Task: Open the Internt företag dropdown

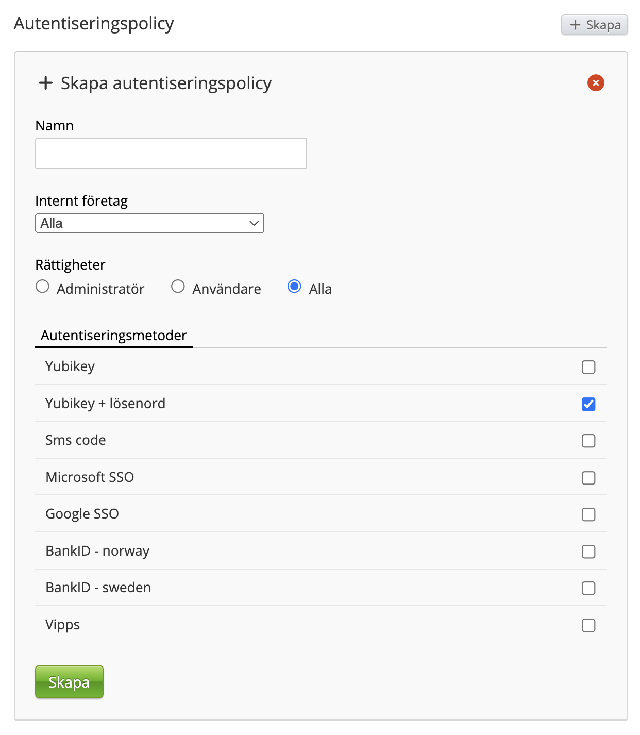Action: click(x=149, y=223)
